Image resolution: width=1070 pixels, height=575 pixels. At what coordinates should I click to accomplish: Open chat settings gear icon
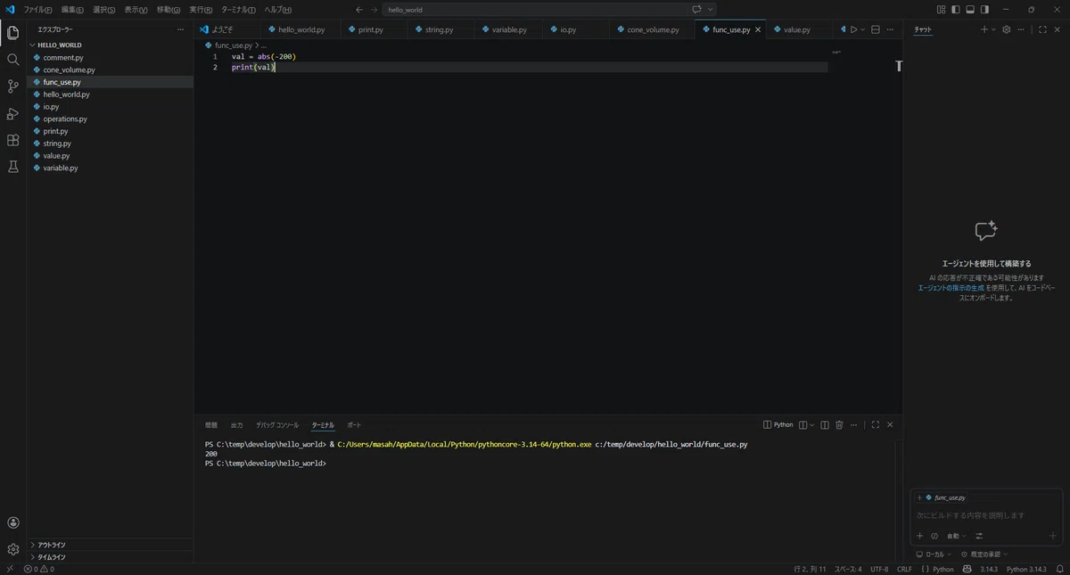(1007, 29)
